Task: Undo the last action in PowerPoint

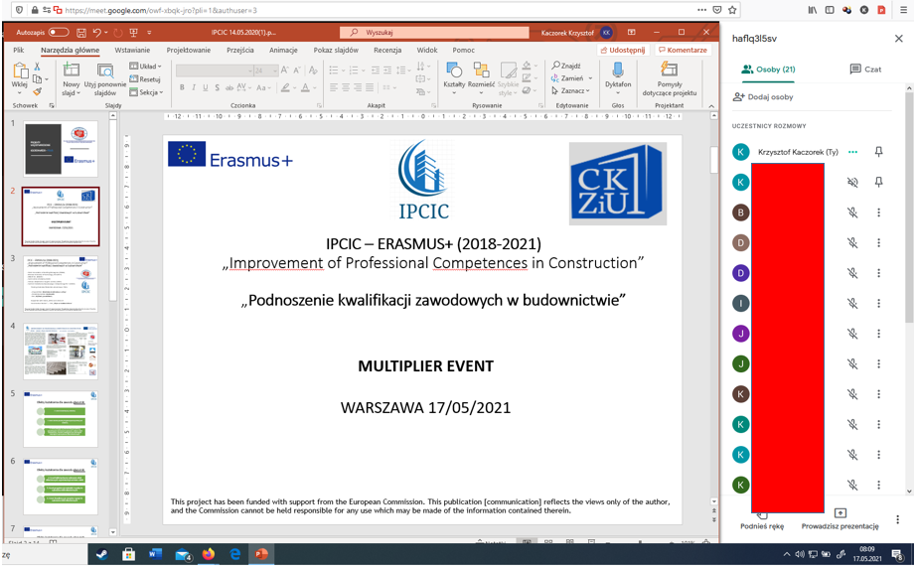Action: pyautogui.click(x=97, y=33)
